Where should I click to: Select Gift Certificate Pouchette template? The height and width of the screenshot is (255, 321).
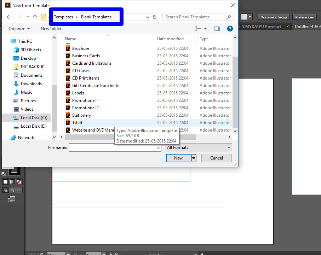(148, 86)
